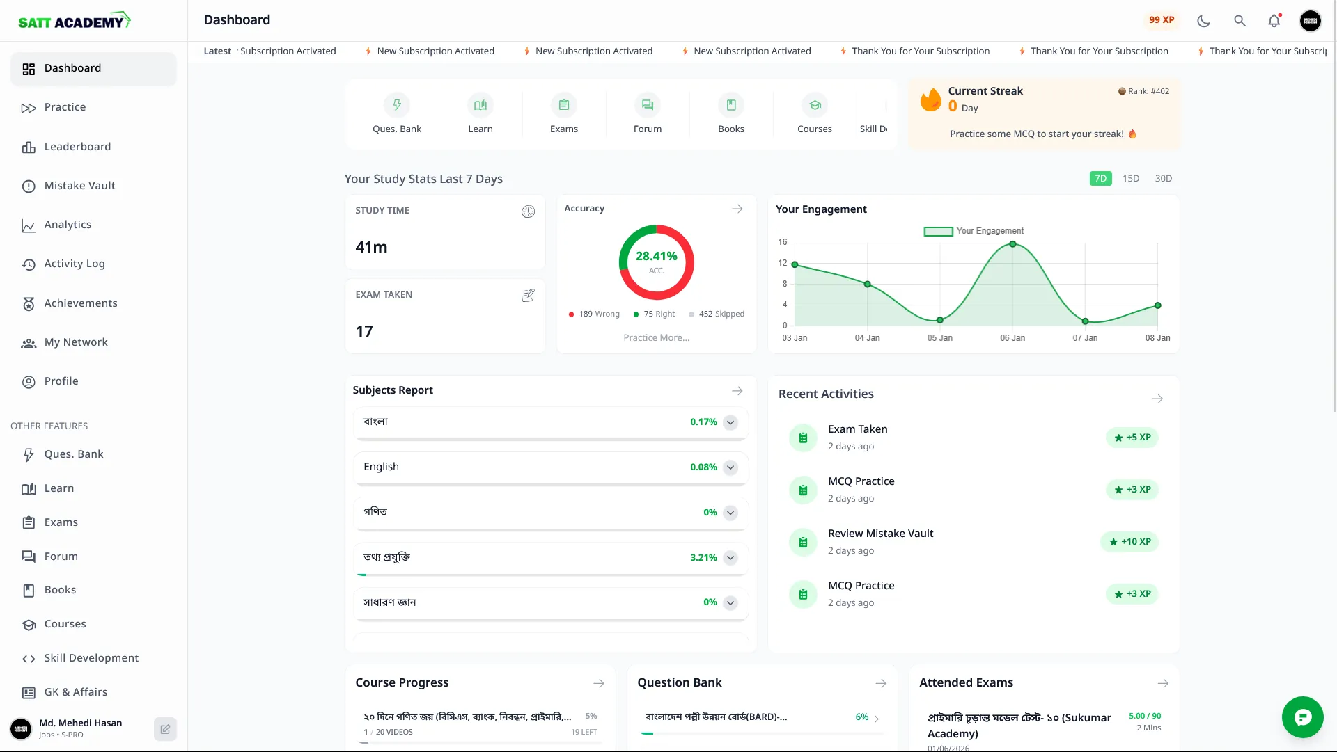
Task: Open Analytics in sidebar
Action: coord(93,225)
